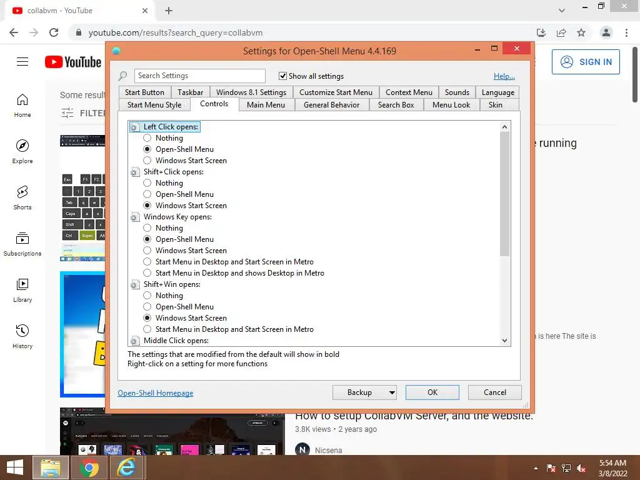
Task: Open Chrome three-dot menu
Action: coord(626,32)
